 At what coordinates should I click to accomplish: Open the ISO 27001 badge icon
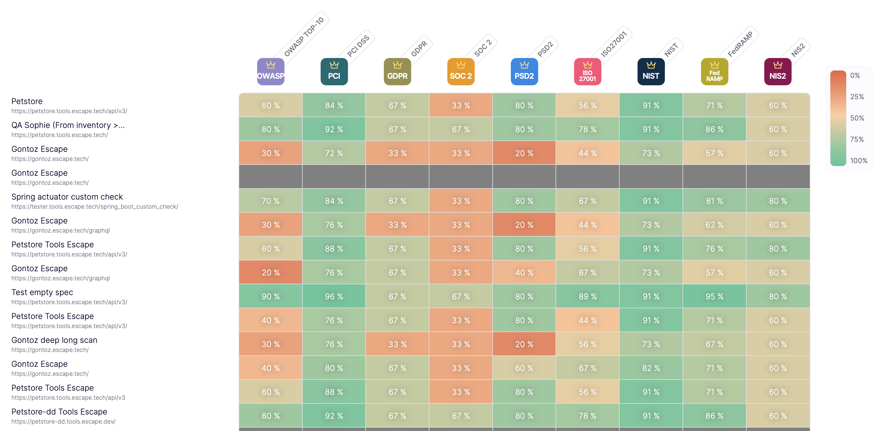(x=587, y=72)
